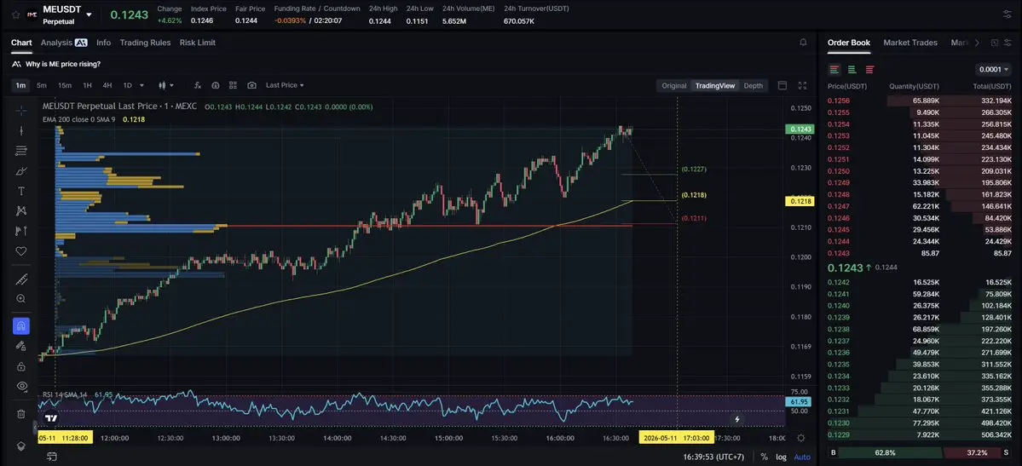Image resolution: width=1022 pixels, height=466 pixels.
Task: Click ask price 0.1256 in order book
Action: pos(838,101)
